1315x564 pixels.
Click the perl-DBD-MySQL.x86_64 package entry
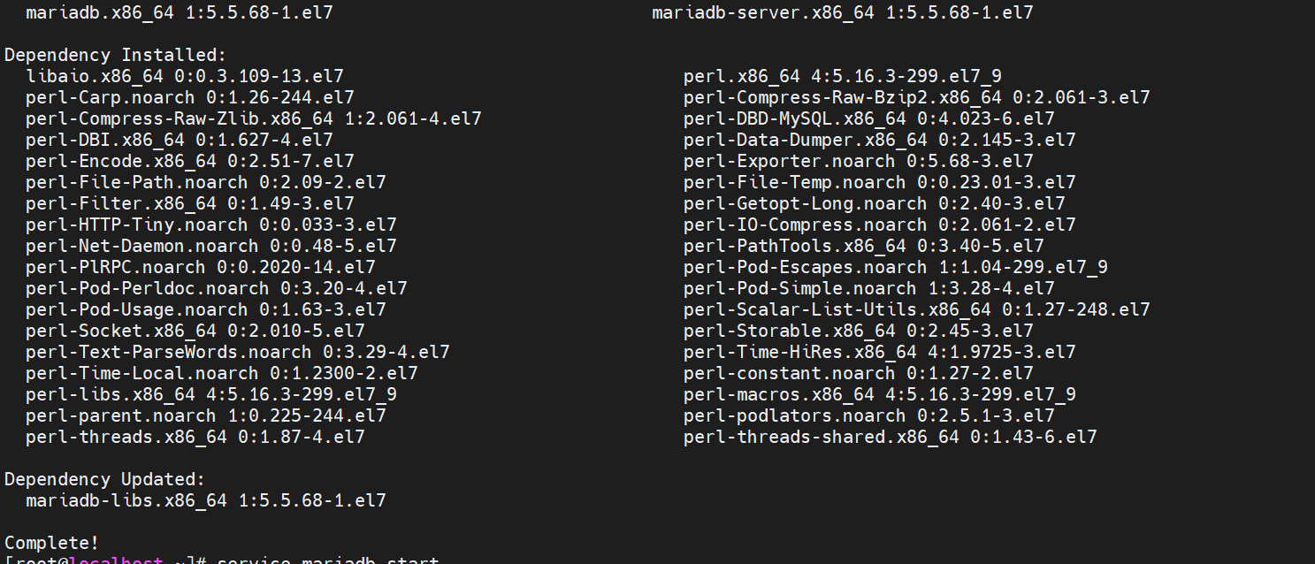point(868,118)
